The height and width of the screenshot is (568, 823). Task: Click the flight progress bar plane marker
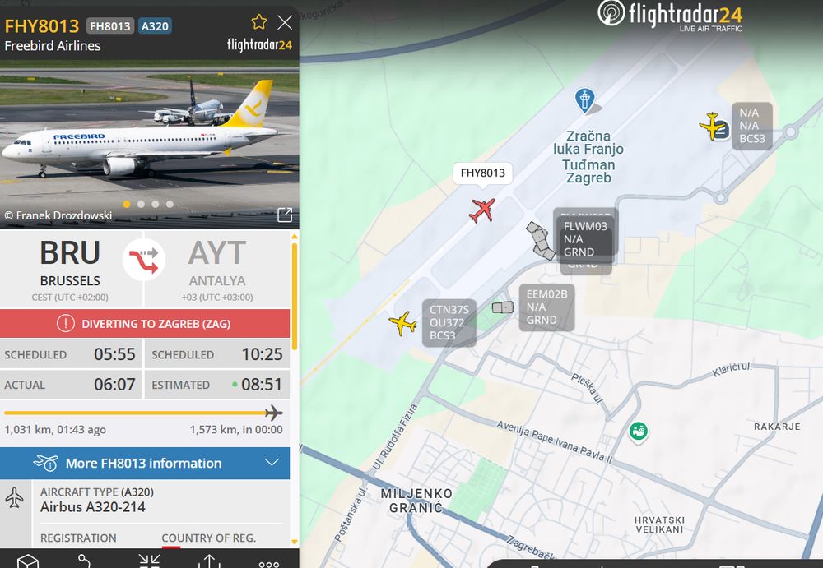point(273,413)
